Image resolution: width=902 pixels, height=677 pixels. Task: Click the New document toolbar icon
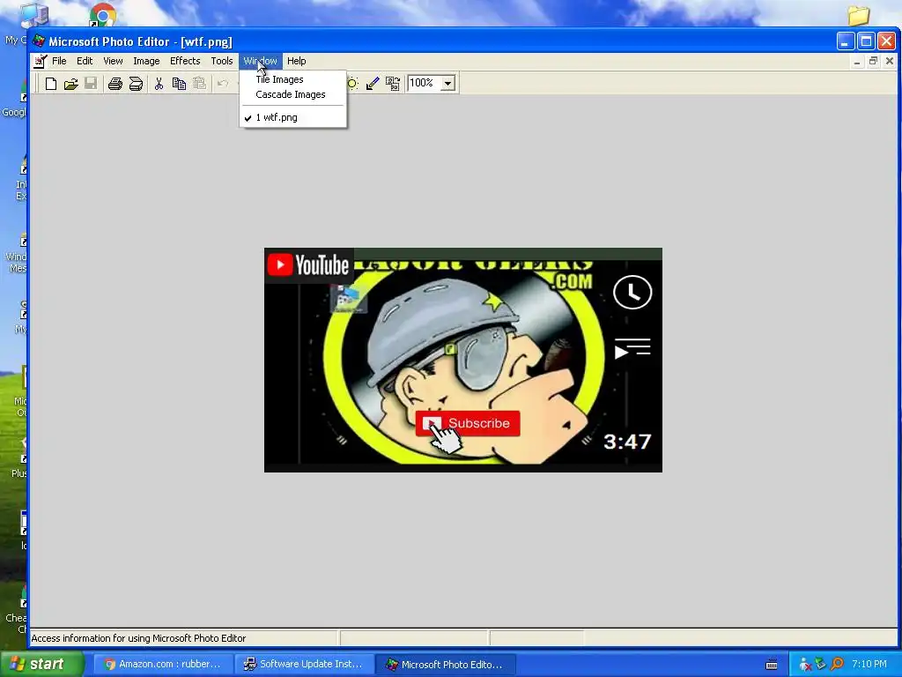50,84
